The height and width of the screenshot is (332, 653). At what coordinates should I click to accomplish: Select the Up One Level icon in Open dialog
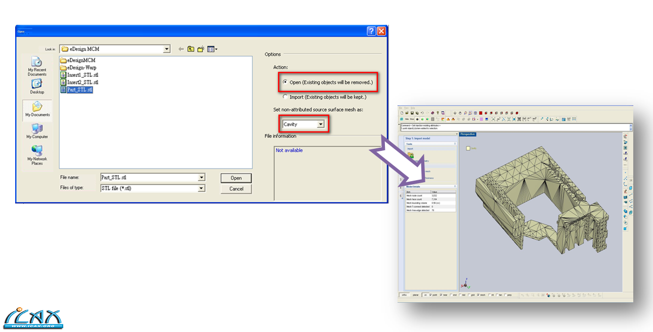(190, 49)
